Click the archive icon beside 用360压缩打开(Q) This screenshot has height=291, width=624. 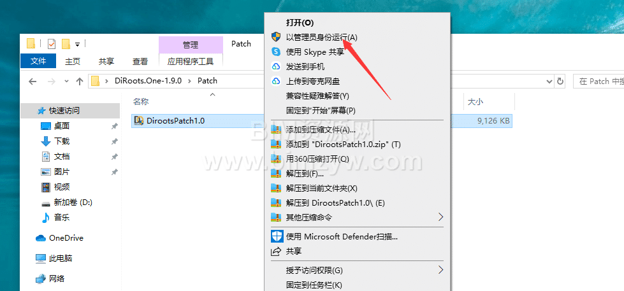276,159
